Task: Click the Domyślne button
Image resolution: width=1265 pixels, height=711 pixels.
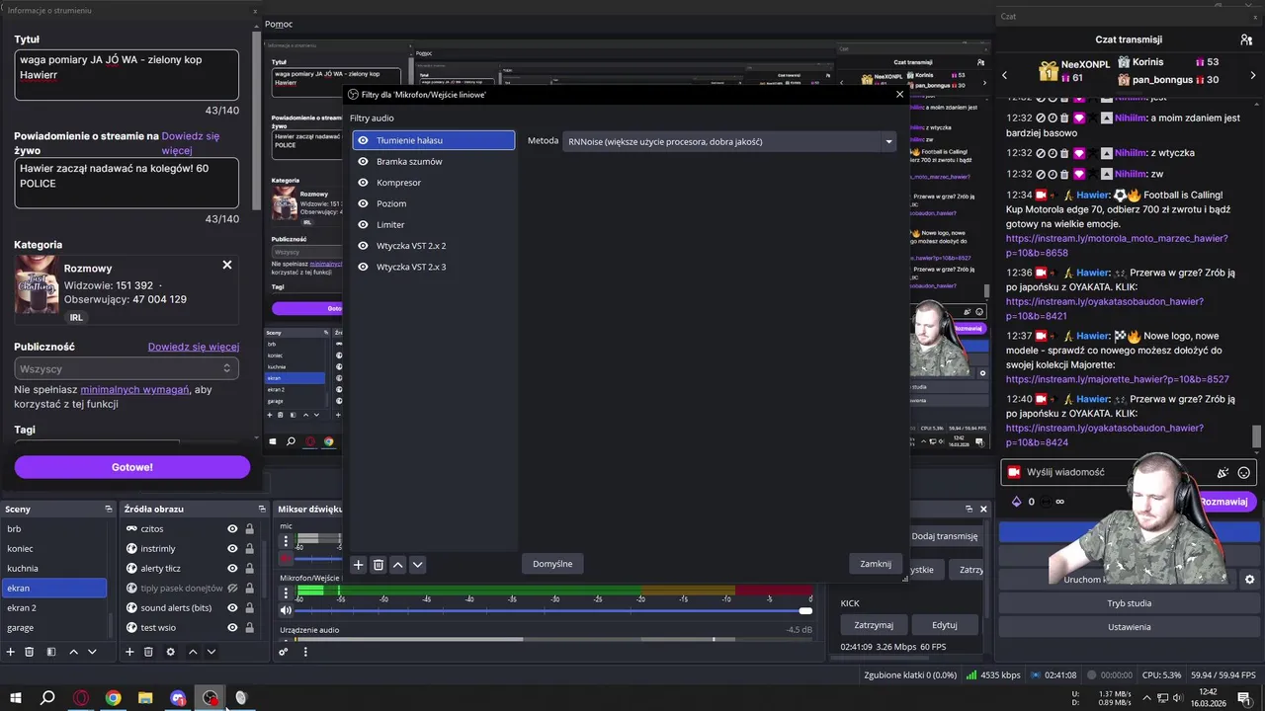Action: click(552, 564)
